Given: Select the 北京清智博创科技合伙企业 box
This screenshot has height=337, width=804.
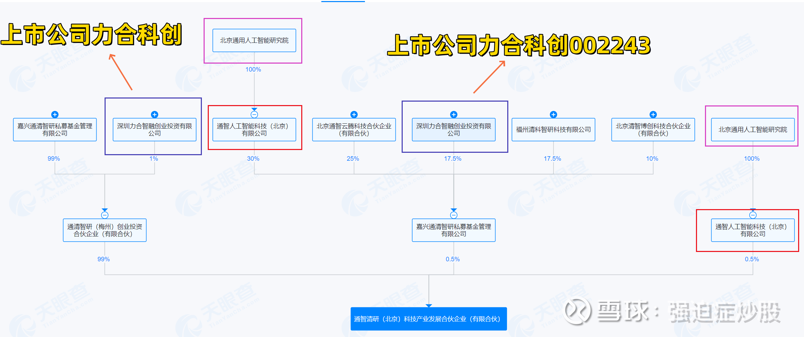Looking at the screenshot, I should tap(653, 130).
